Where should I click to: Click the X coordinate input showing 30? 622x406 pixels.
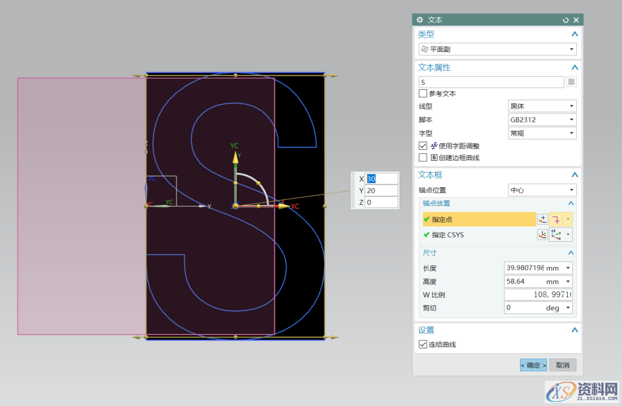click(x=380, y=179)
